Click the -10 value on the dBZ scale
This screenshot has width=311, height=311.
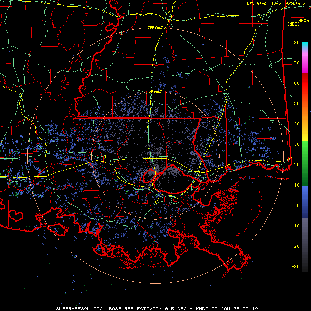tap(295, 226)
